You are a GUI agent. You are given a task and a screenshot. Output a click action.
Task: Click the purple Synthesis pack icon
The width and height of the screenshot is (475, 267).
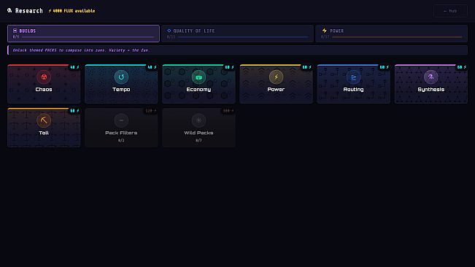pos(430,77)
